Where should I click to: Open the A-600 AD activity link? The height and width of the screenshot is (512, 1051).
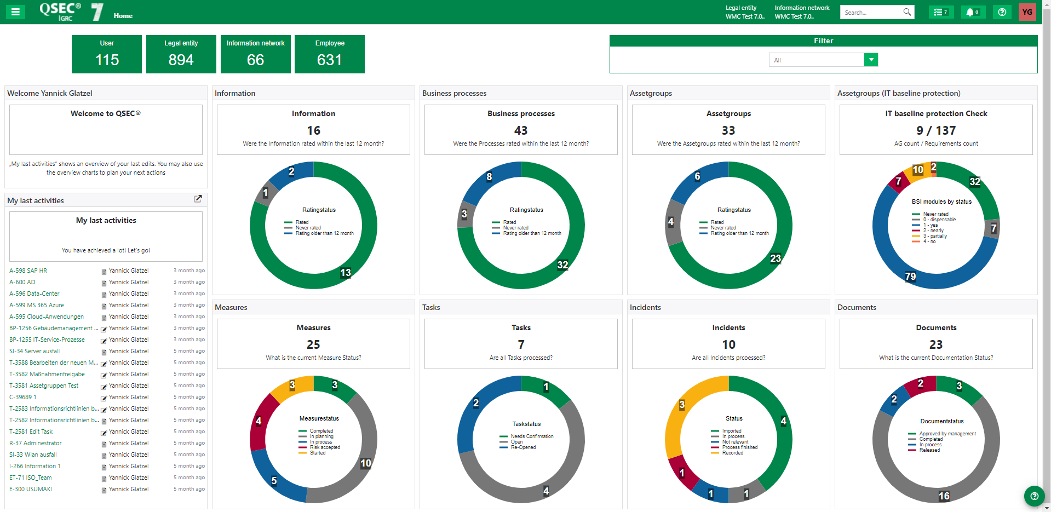[23, 282]
